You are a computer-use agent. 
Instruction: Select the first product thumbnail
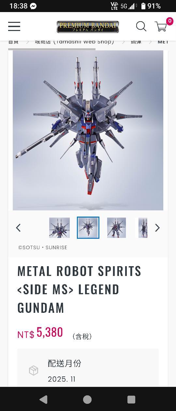[x=59, y=228]
